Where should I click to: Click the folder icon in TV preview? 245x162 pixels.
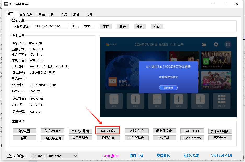(204, 45)
